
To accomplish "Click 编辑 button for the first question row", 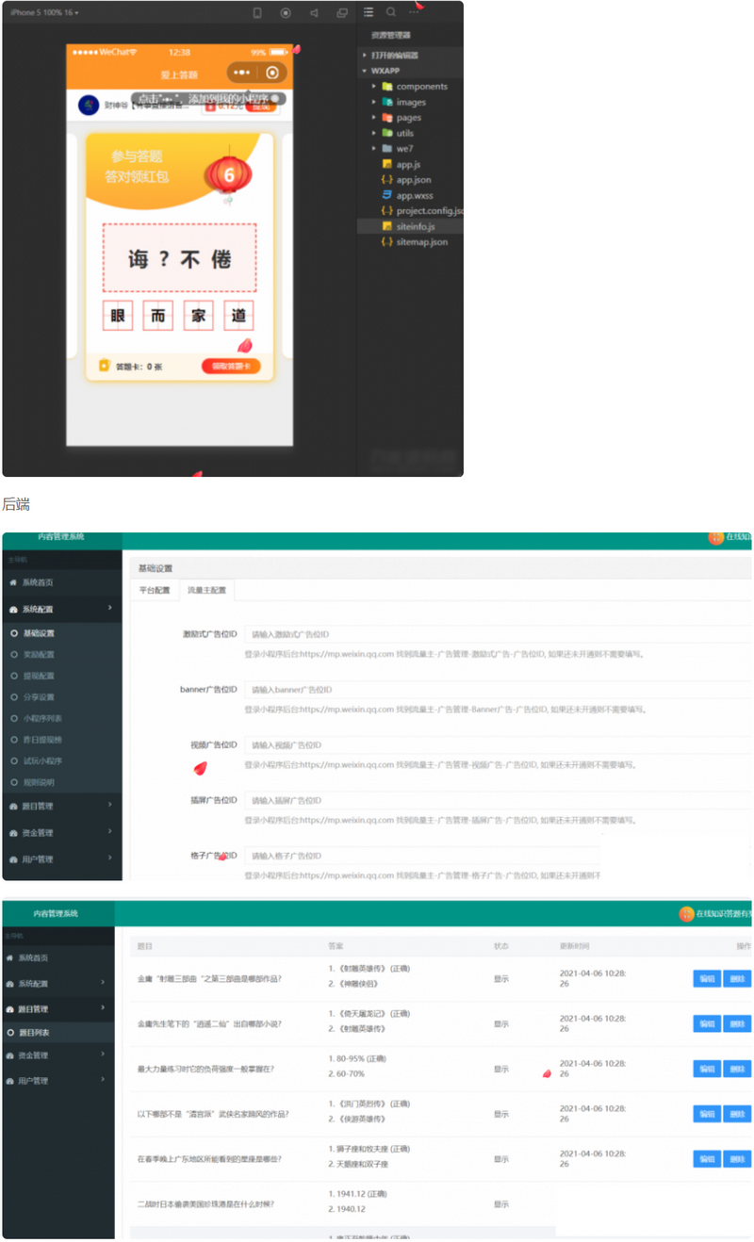I will 706,978.
